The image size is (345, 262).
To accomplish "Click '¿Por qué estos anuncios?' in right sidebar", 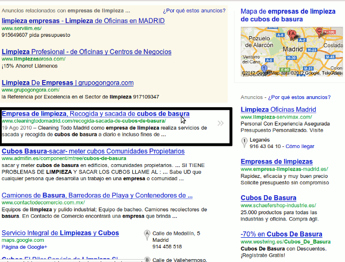I will 299,97.
